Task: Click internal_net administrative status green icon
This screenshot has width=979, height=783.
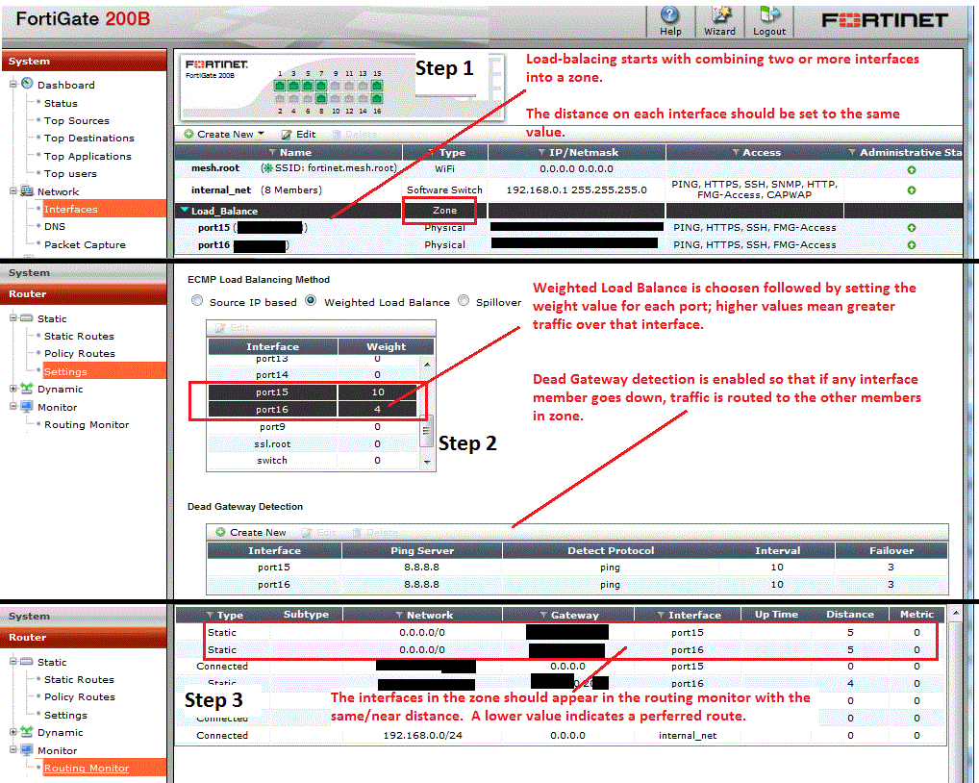Action: tap(912, 189)
